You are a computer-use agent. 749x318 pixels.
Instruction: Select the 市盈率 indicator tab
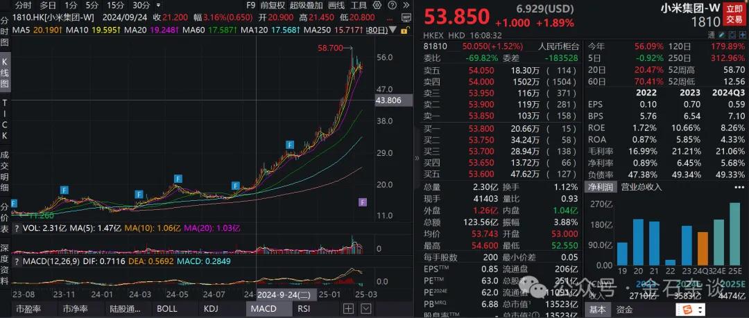[28, 308]
